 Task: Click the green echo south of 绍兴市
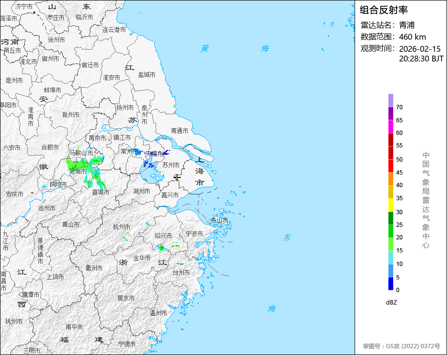coord(162,248)
